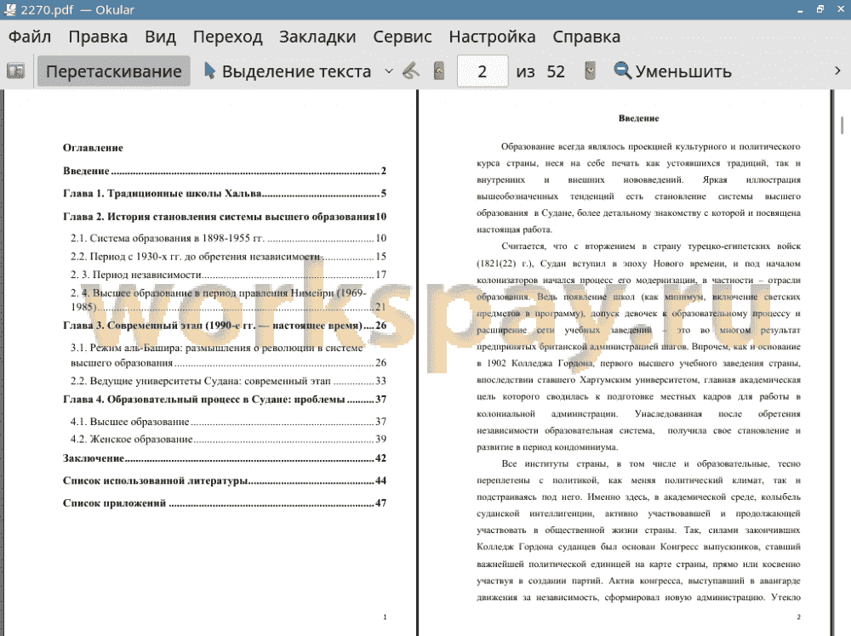Switch to Выделение текста tool
The height and width of the screenshot is (636, 851).
pyautogui.click(x=288, y=71)
